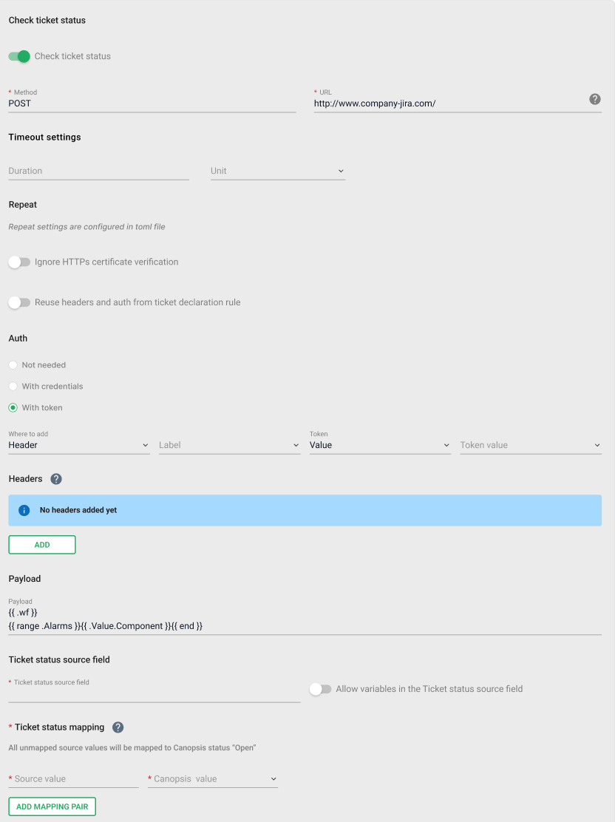Image resolution: width=615 pixels, height=822 pixels.
Task: Enable reuse headers and auth from ticket rule
Action: click(x=20, y=302)
